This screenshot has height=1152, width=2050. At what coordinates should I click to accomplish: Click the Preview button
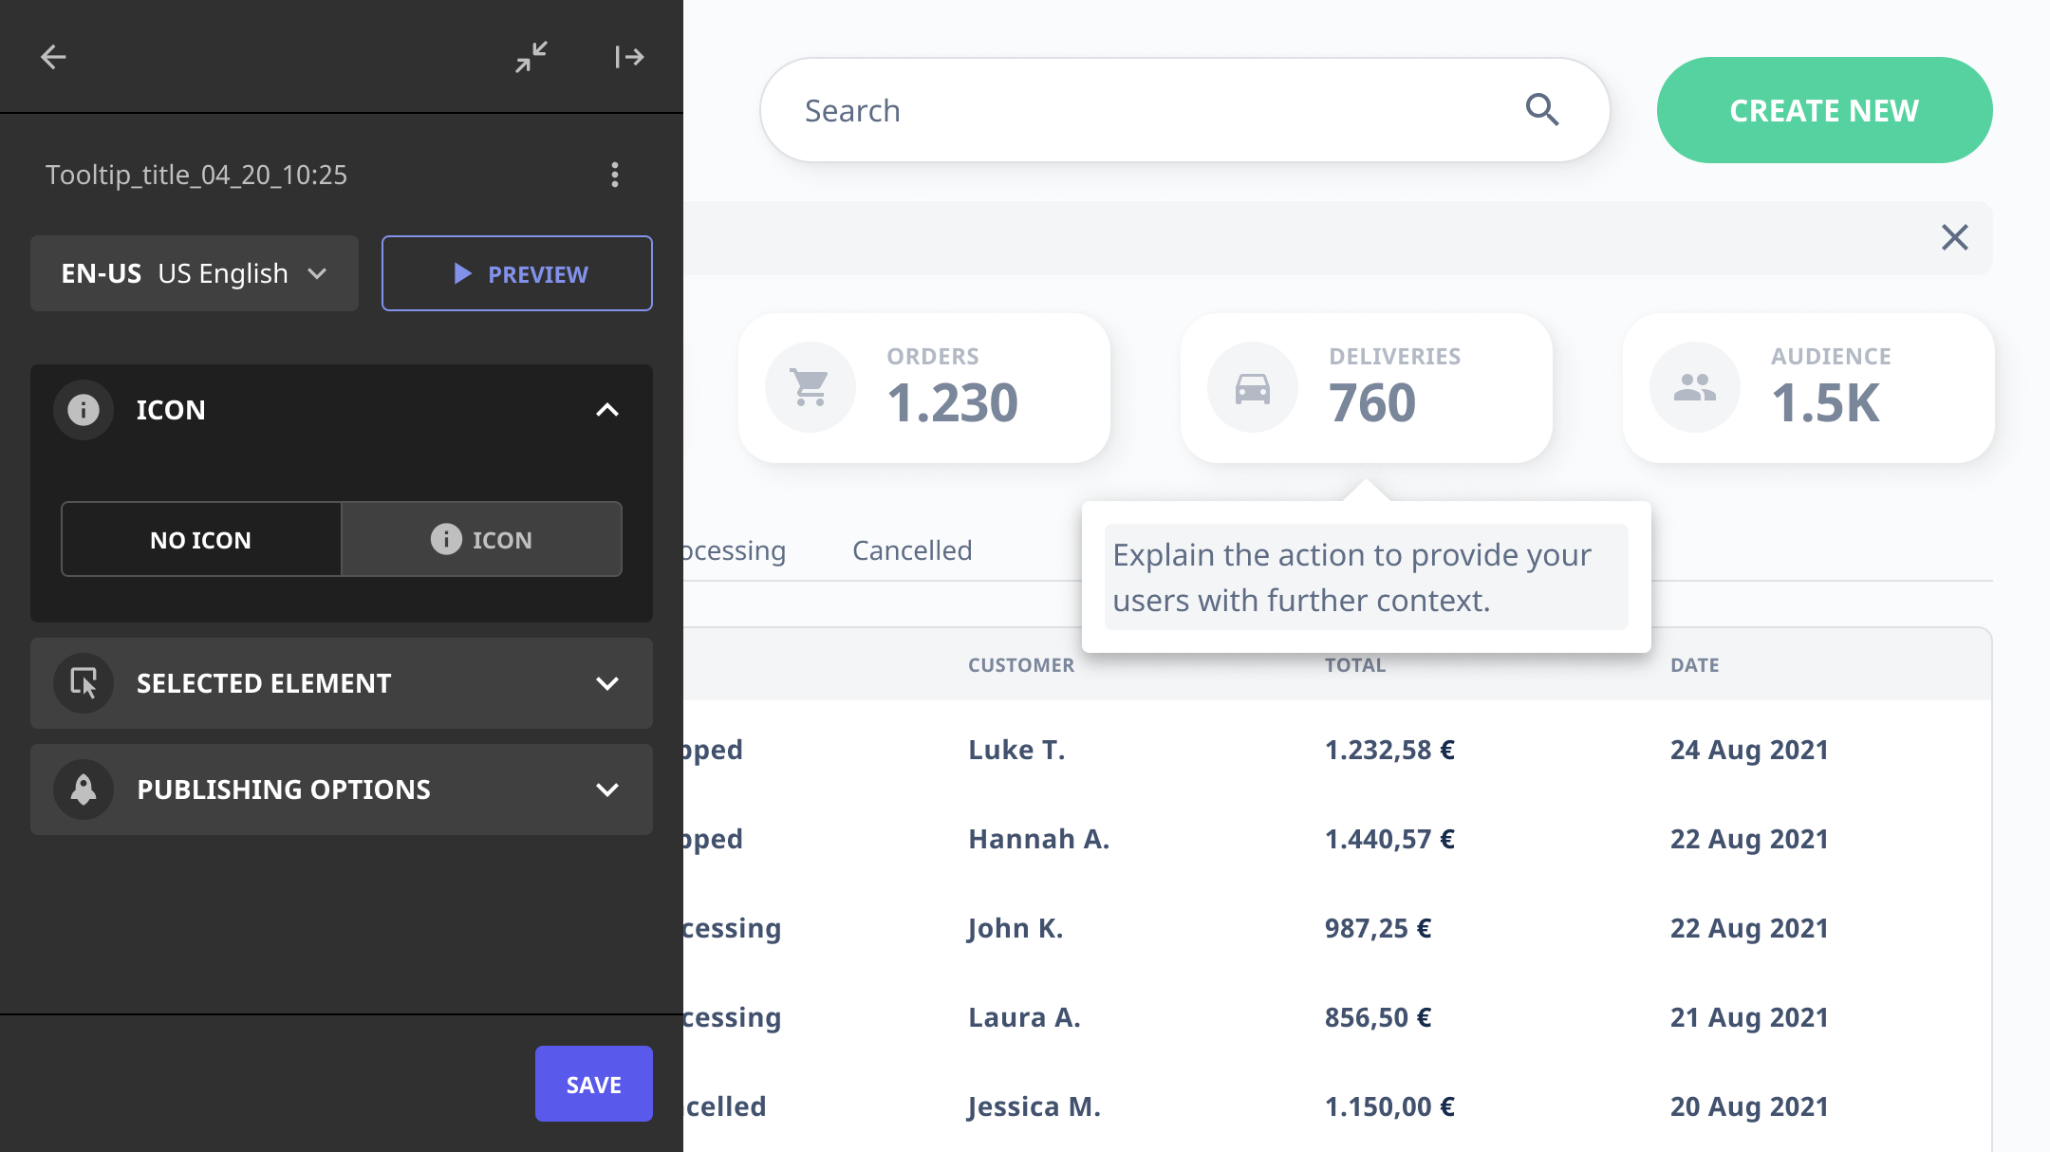click(x=517, y=273)
